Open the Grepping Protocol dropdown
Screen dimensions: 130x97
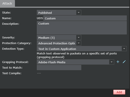tap(75, 62)
